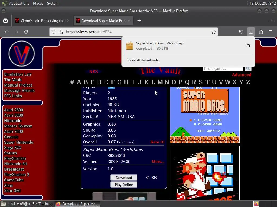
Task: Select Atari 5200 system
Action: pyautogui.click(x=14, y=115)
